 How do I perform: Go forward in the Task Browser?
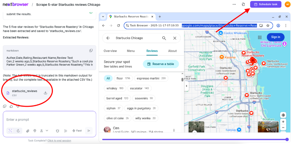pyautogui.click(x=111, y=25)
